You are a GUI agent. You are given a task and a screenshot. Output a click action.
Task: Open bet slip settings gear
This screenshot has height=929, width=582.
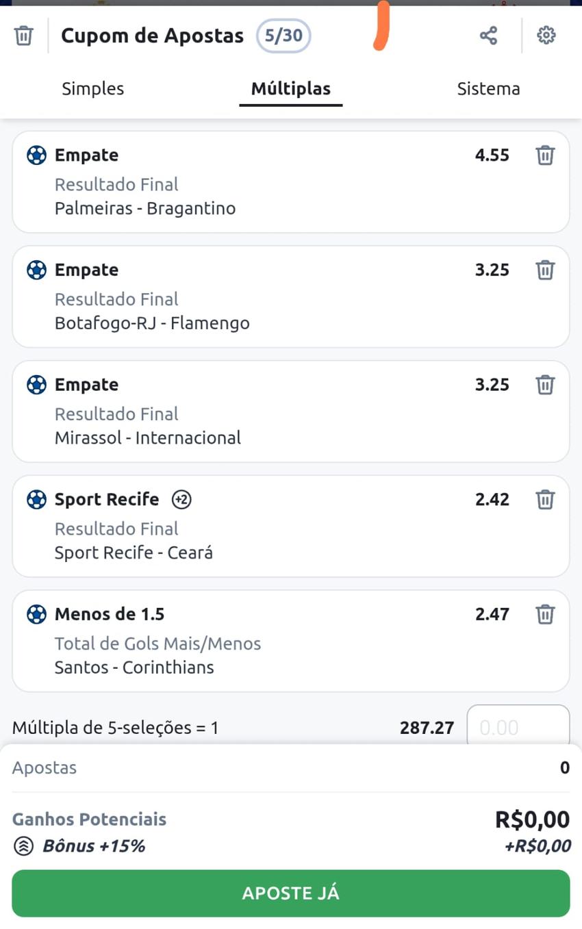pyautogui.click(x=546, y=36)
